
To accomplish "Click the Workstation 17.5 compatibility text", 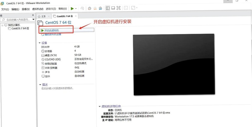I will (x=134, y=116).
